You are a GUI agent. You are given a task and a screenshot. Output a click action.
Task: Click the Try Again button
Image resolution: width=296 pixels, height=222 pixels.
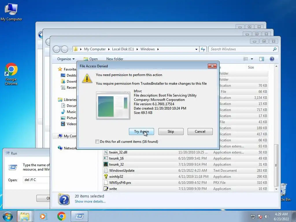click(x=141, y=132)
